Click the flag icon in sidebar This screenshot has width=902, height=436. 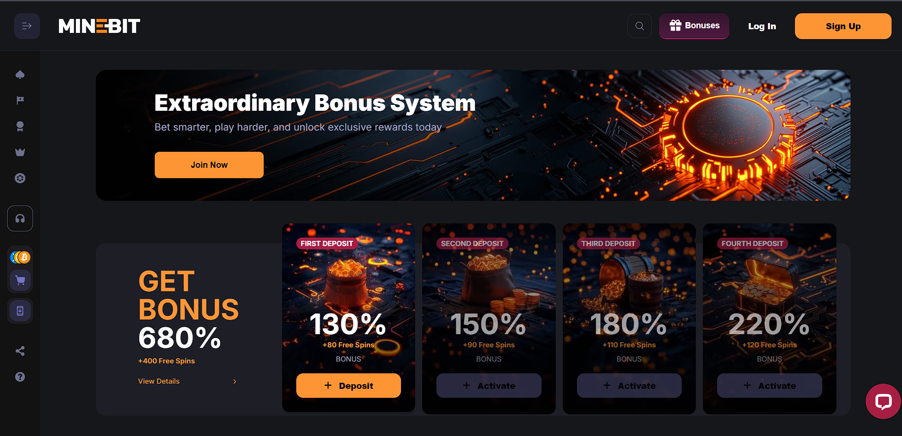coord(20,100)
